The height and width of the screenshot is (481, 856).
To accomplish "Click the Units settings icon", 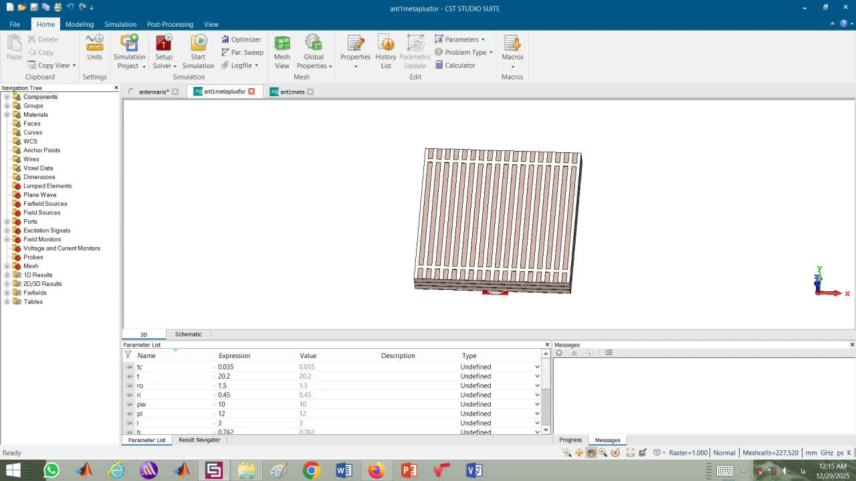I will tap(94, 43).
